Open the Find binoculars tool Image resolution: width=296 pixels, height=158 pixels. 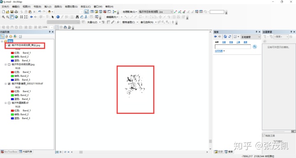pyautogui.click(x=77, y=17)
